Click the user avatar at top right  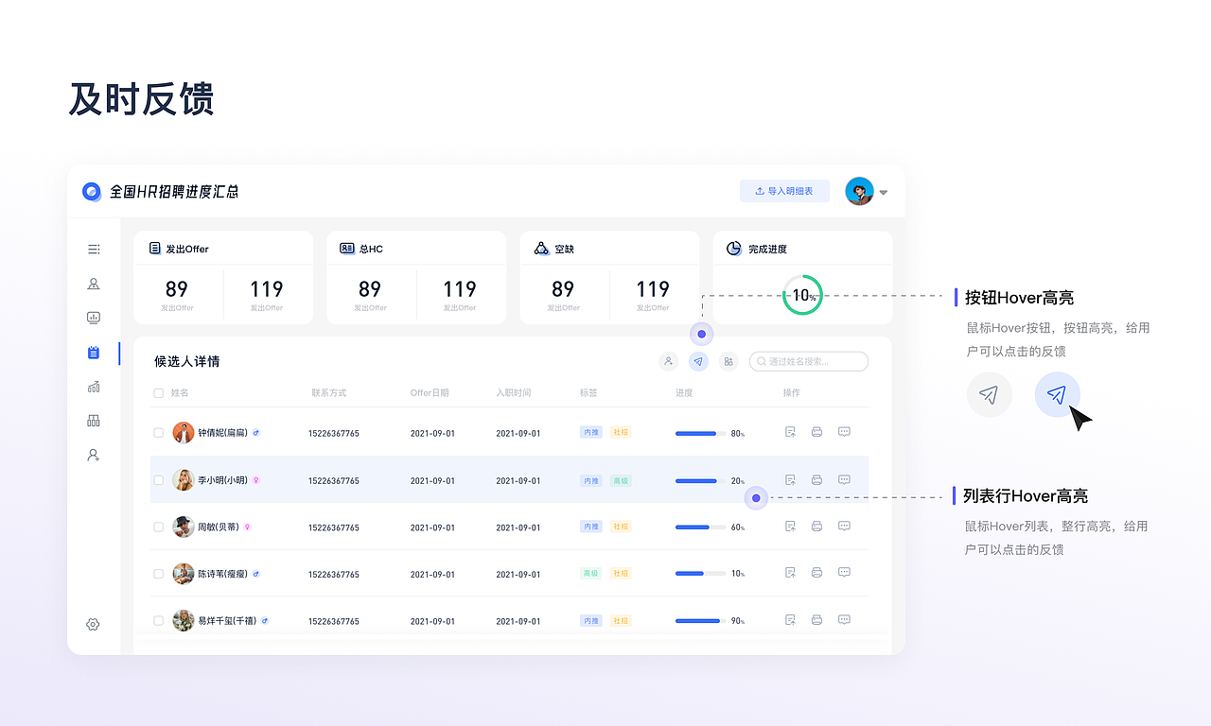[x=859, y=191]
